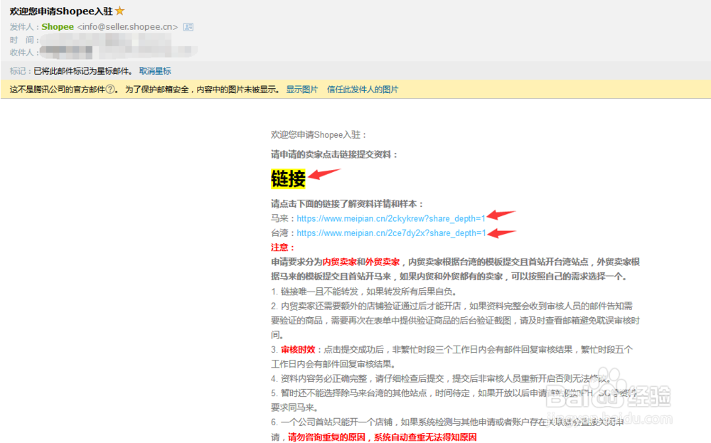The image size is (711, 443).
Task: Click the sender address info@seller.shopee.cn
Action: [127, 27]
